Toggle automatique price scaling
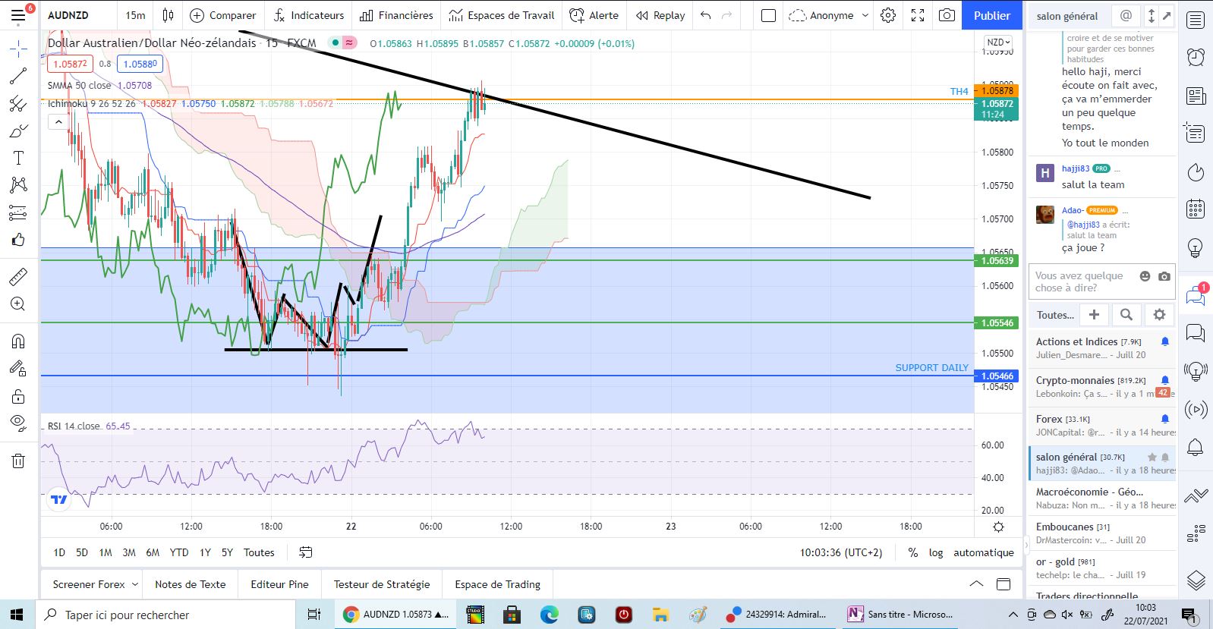The image size is (1213, 629). 983,552
